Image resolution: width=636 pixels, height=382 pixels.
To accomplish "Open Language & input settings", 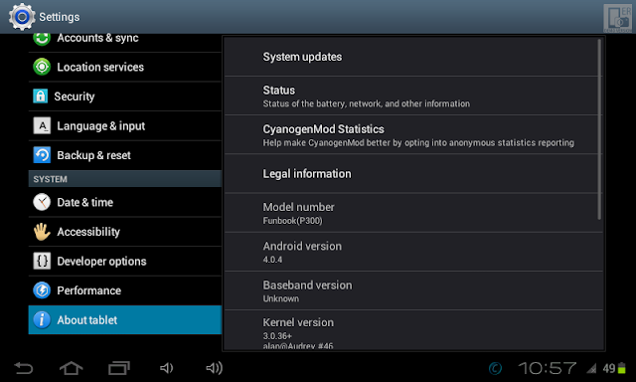I will (125, 126).
